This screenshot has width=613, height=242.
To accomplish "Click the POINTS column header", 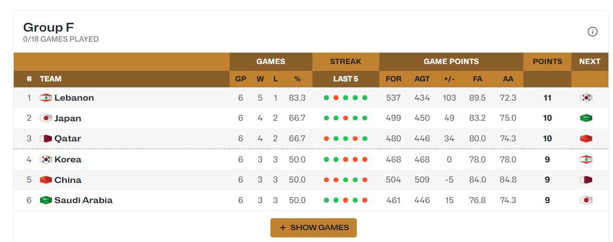I will (x=547, y=61).
